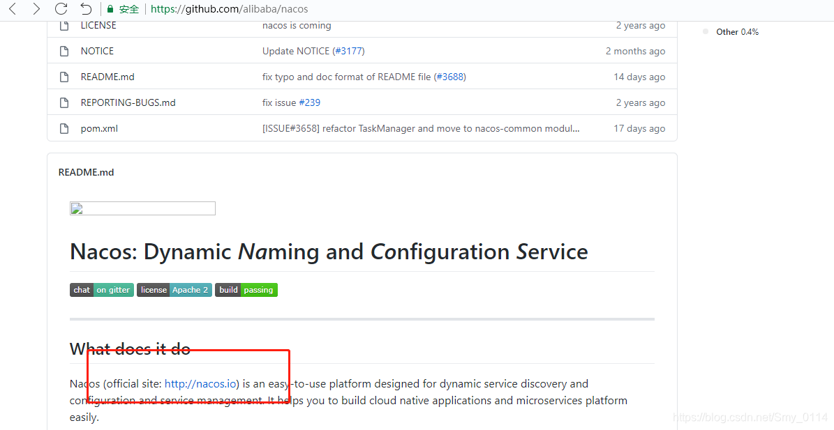Open the README.md file in the file list
The image size is (834, 430).
107,77
